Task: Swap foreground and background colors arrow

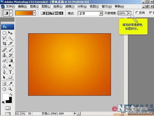Action: point(11,94)
